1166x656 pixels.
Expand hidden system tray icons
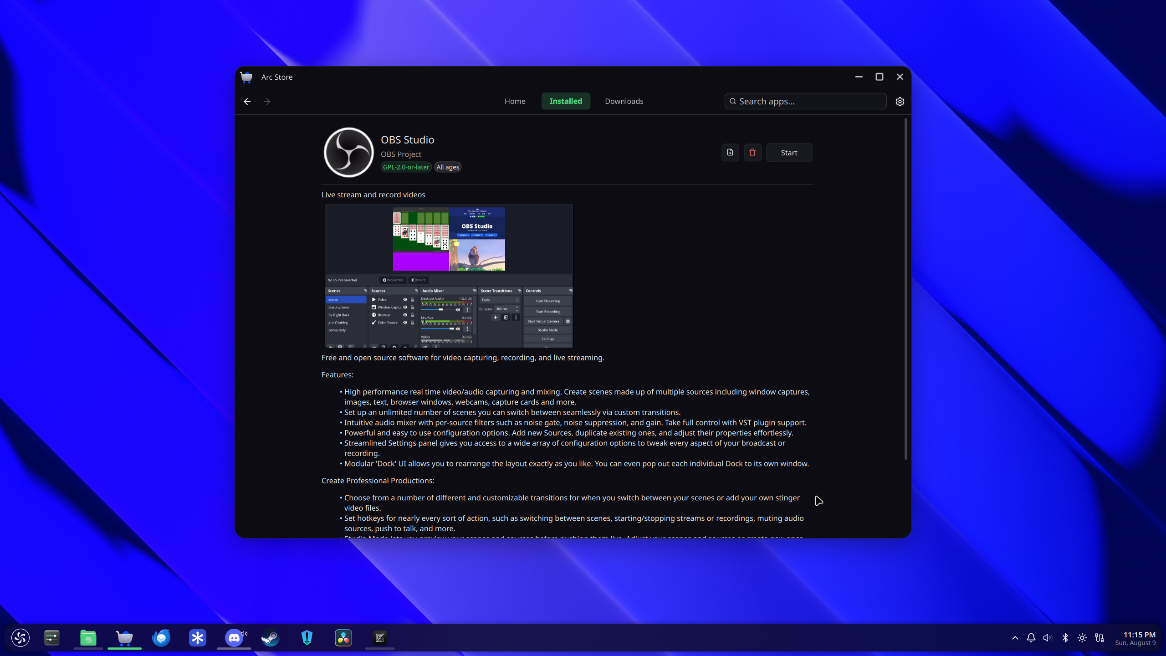pyautogui.click(x=1015, y=638)
